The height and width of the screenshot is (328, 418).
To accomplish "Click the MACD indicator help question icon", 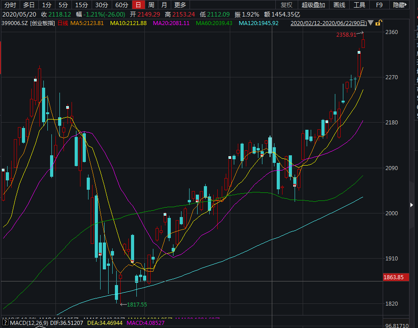I will pyautogui.click(x=5, y=323).
